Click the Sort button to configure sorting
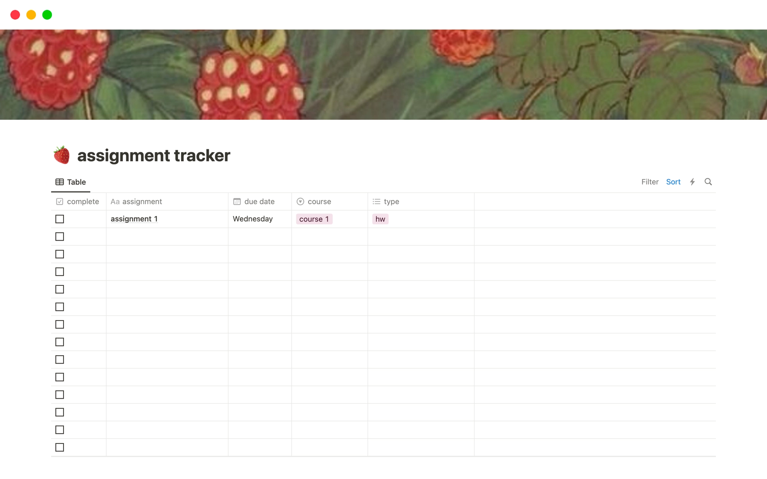Viewport: 767px width, 479px height. coord(673,182)
